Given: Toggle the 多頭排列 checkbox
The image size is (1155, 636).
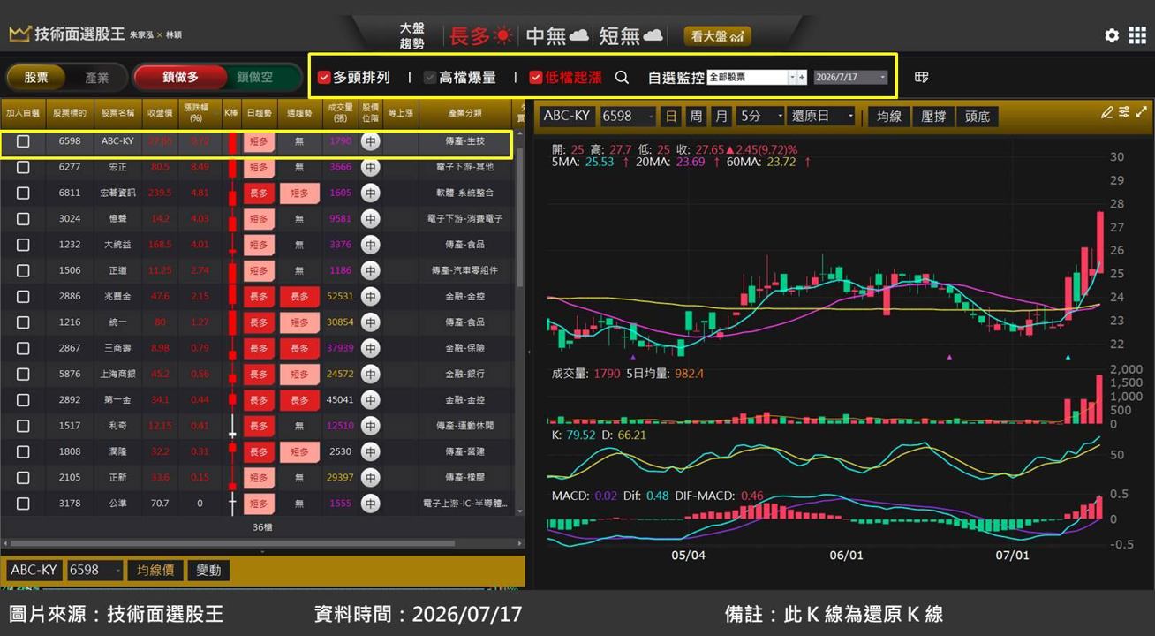Looking at the screenshot, I should (324, 78).
